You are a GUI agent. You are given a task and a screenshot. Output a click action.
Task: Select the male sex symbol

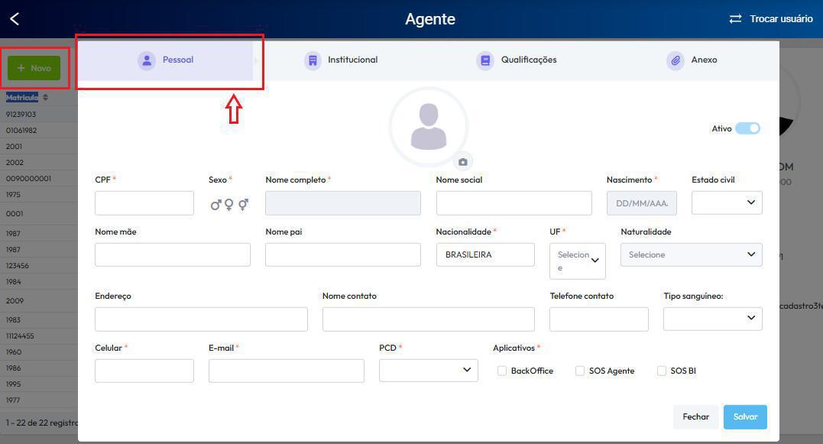tap(215, 205)
